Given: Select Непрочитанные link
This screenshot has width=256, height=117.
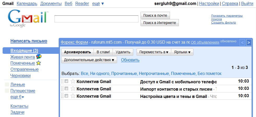Looking at the screenshot, I should (x=154, y=74).
